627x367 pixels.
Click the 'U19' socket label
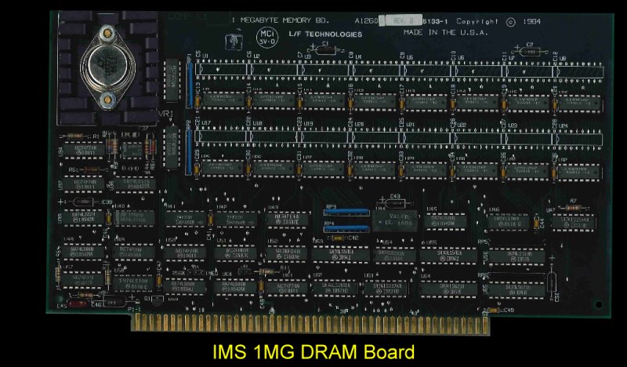308,124
